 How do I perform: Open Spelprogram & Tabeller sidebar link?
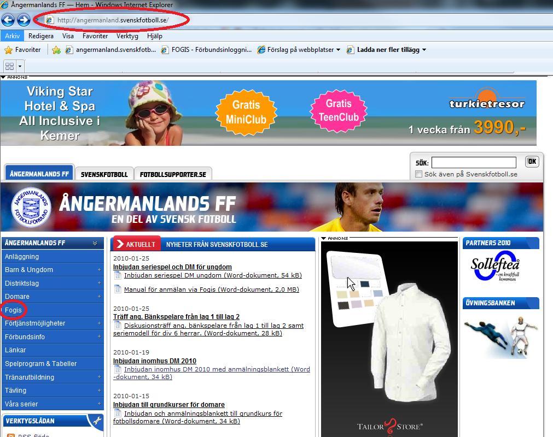point(53,363)
